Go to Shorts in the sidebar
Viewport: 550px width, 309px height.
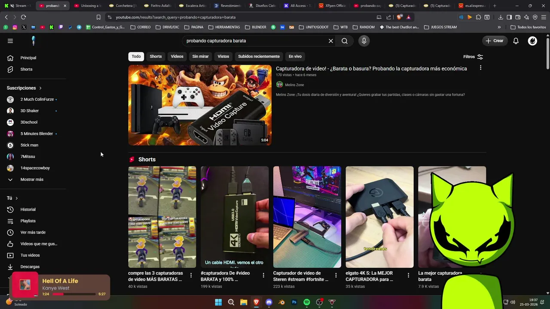click(x=27, y=69)
